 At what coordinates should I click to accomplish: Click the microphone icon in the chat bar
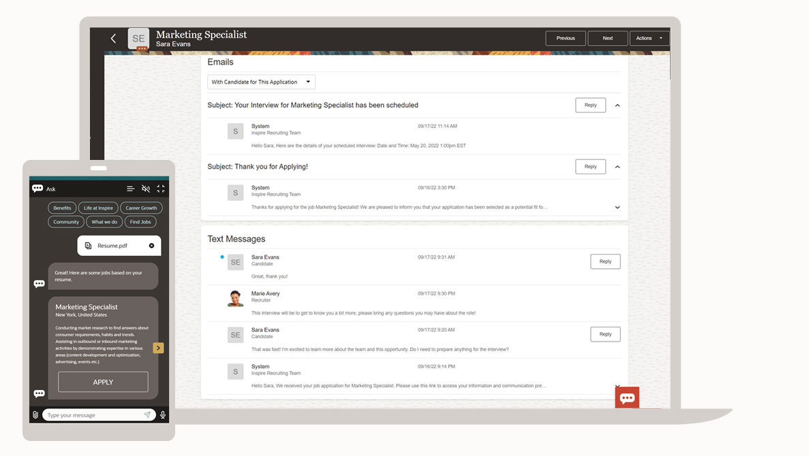(162, 414)
